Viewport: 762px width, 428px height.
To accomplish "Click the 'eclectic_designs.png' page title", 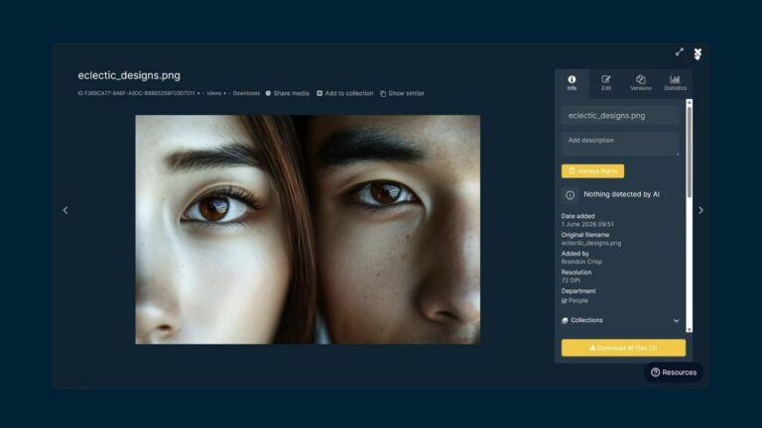I will [129, 75].
